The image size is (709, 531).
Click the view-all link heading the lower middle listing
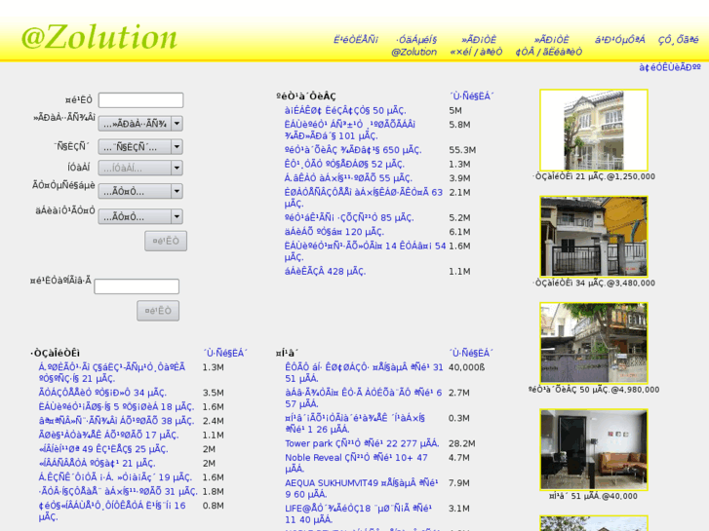(x=471, y=353)
